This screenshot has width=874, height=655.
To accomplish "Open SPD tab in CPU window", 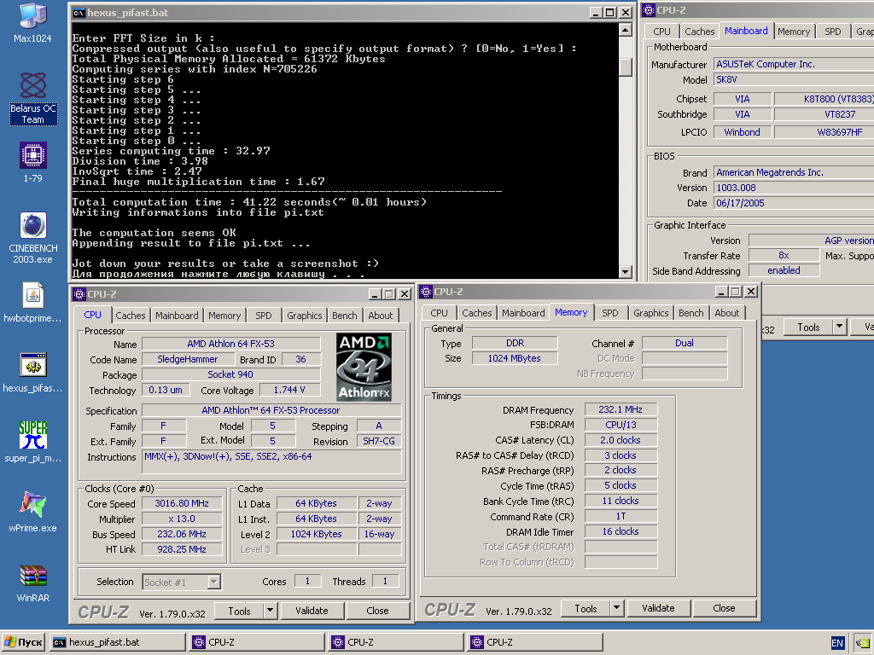I will (x=264, y=316).
